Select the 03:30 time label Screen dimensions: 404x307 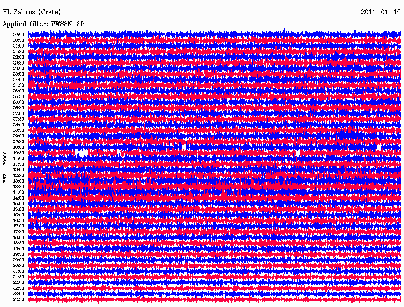19,74
